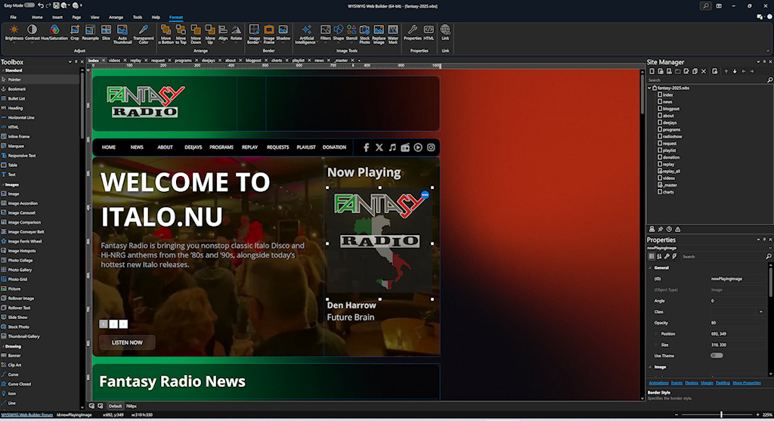Click the Stencil image tool
This screenshot has width=774, height=421.
click(x=351, y=33)
